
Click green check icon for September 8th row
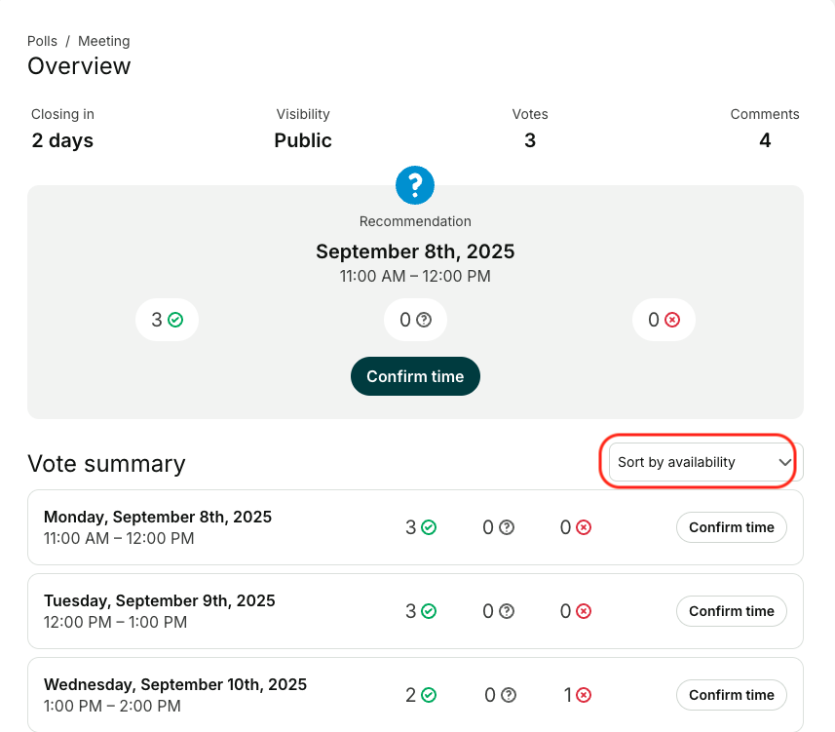[429, 527]
